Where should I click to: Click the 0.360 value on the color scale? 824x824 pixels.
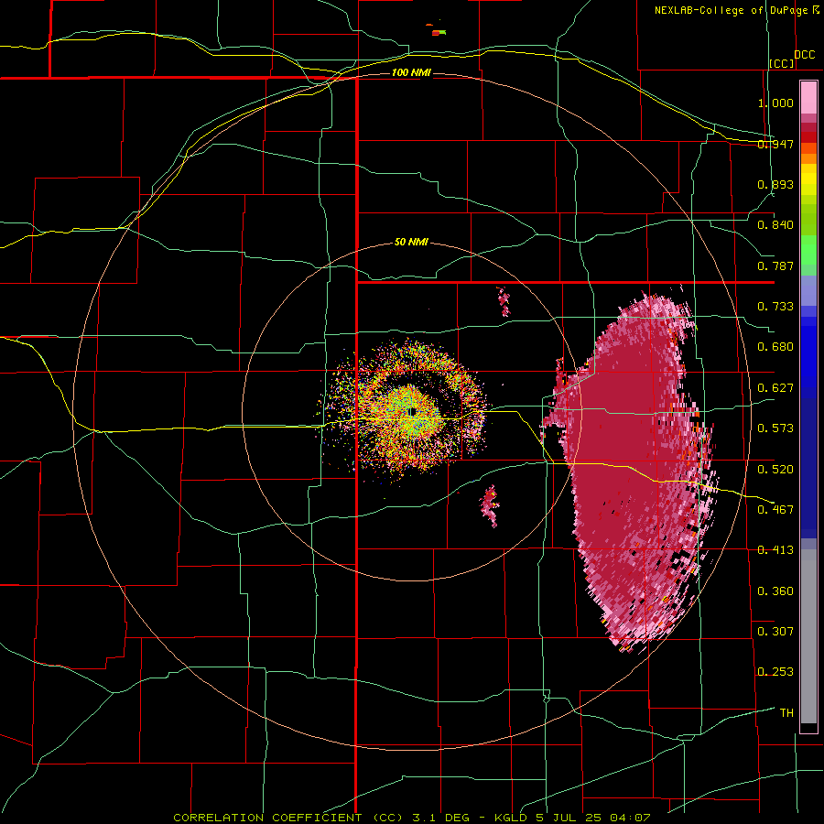click(x=775, y=591)
